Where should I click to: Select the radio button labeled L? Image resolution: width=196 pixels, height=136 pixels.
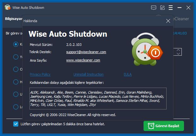coord(16,107)
